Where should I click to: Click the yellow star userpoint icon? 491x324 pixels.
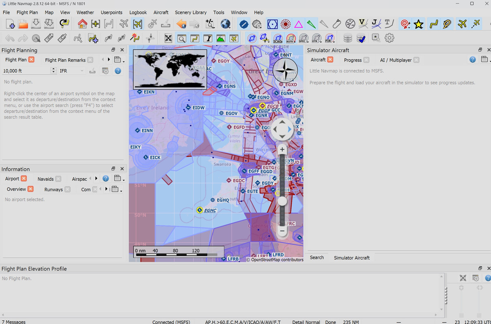click(x=419, y=24)
